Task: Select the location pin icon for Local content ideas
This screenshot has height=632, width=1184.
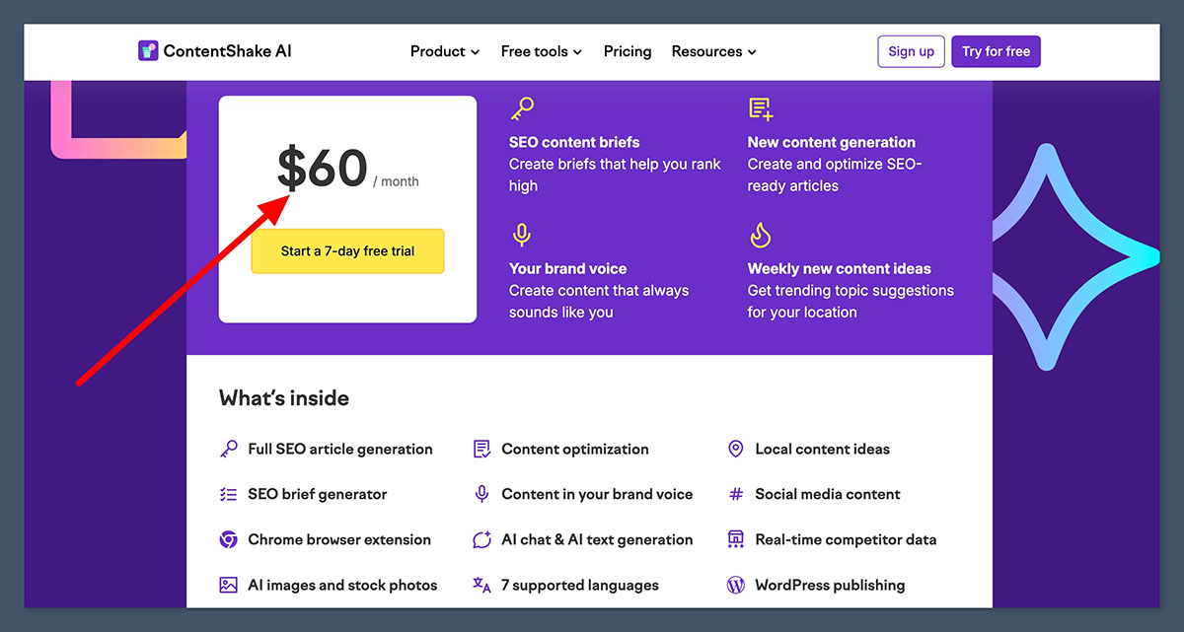Action: pos(735,449)
